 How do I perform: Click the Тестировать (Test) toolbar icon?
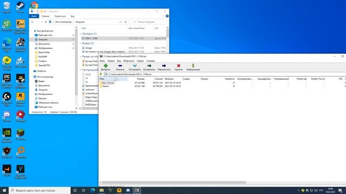pos(135,66)
